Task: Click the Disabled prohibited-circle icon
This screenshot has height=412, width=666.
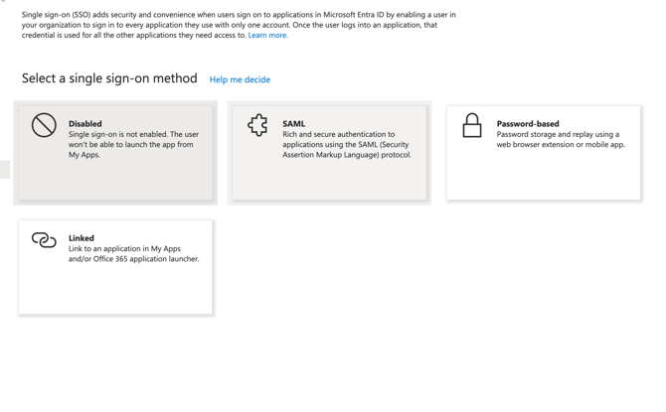Action: pyautogui.click(x=44, y=125)
